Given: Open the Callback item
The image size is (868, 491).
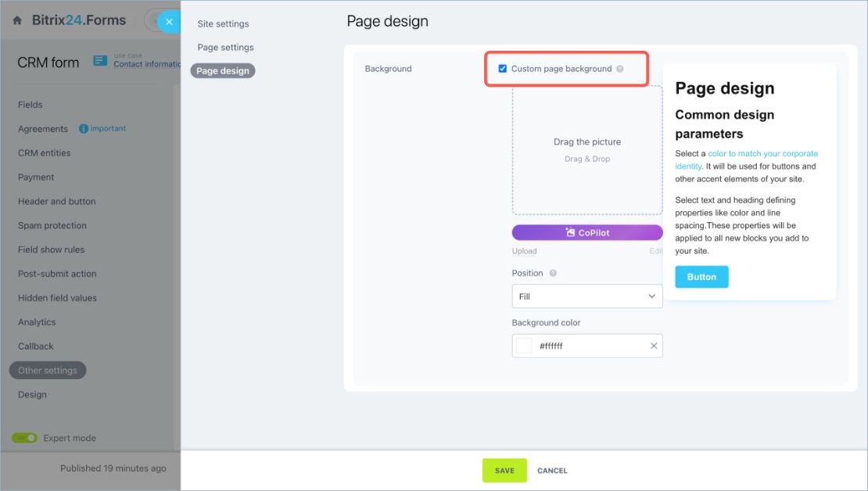Looking at the screenshot, I should [x=35, y=346].
